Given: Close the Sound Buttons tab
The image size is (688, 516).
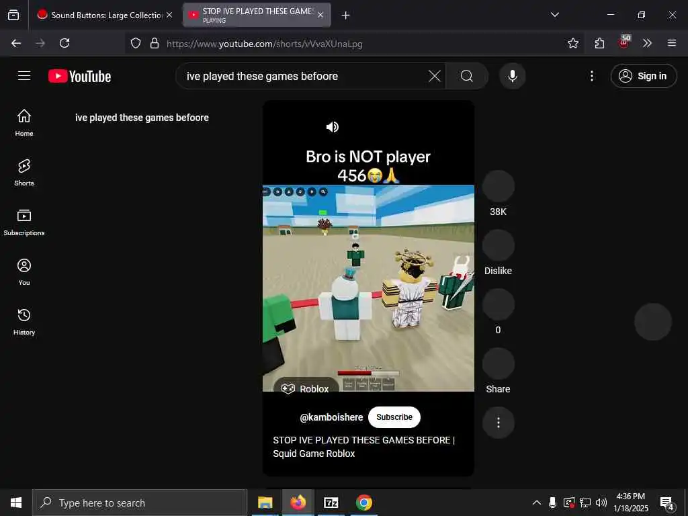Looking at the screenshot, I should pos(169,15).
